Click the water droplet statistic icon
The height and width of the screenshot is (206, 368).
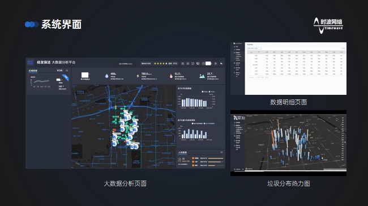tap(107, 76)
